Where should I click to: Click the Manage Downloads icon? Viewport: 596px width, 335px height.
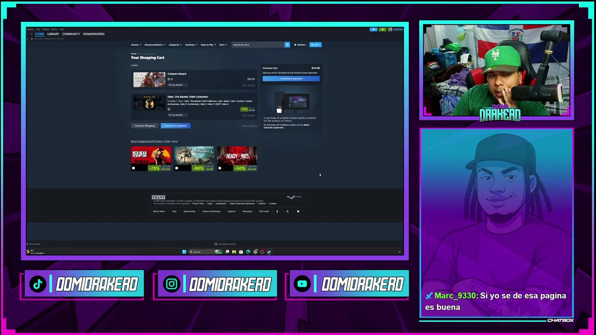(216, 244)
